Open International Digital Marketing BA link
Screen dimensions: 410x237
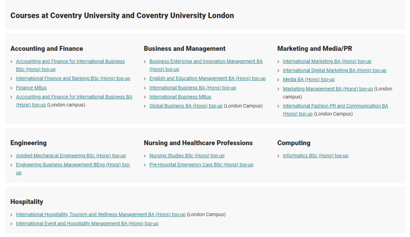click(334, 71)
